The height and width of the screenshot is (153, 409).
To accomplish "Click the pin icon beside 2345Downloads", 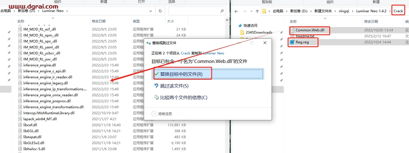I will [x=281, y=32].
